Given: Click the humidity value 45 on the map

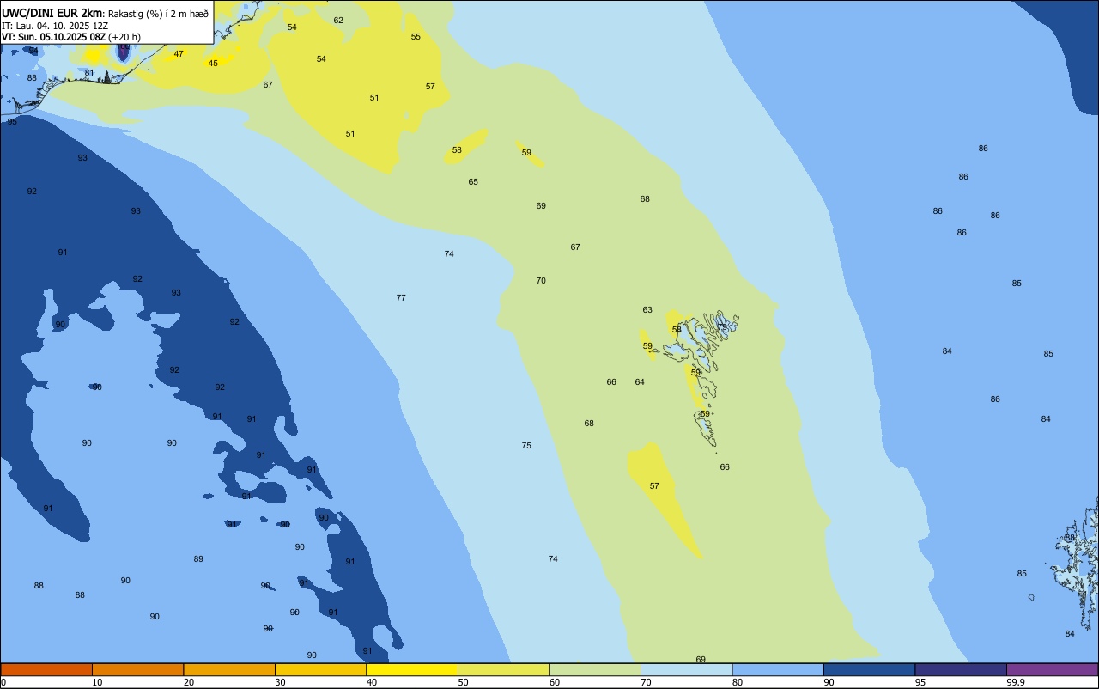Looking at the screenshot, I should [213, 64].
